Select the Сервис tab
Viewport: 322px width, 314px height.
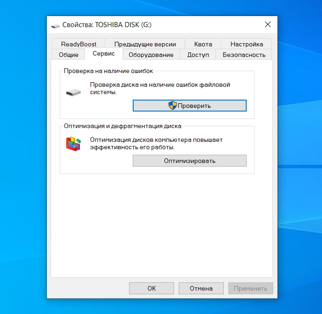(104, 54)
